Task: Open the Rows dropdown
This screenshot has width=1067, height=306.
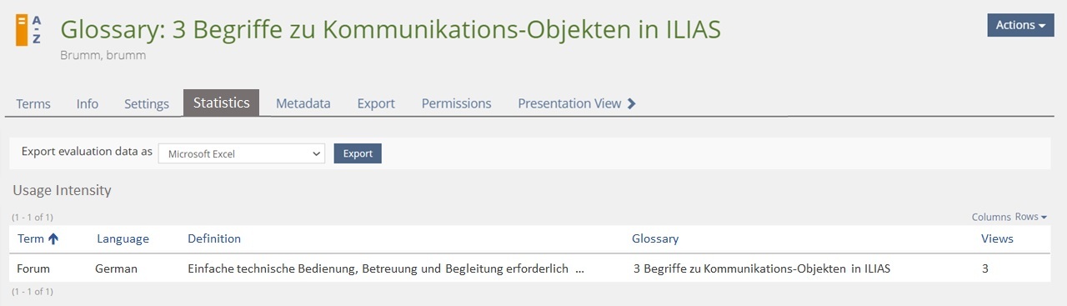Action: pyautogui.click(x=1030, y=217)
